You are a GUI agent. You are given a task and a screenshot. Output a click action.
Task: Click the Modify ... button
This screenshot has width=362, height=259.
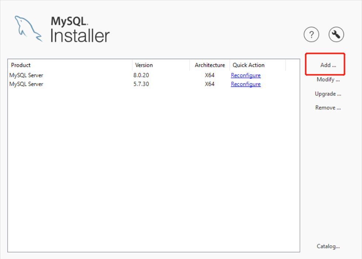tap(328, 80)
